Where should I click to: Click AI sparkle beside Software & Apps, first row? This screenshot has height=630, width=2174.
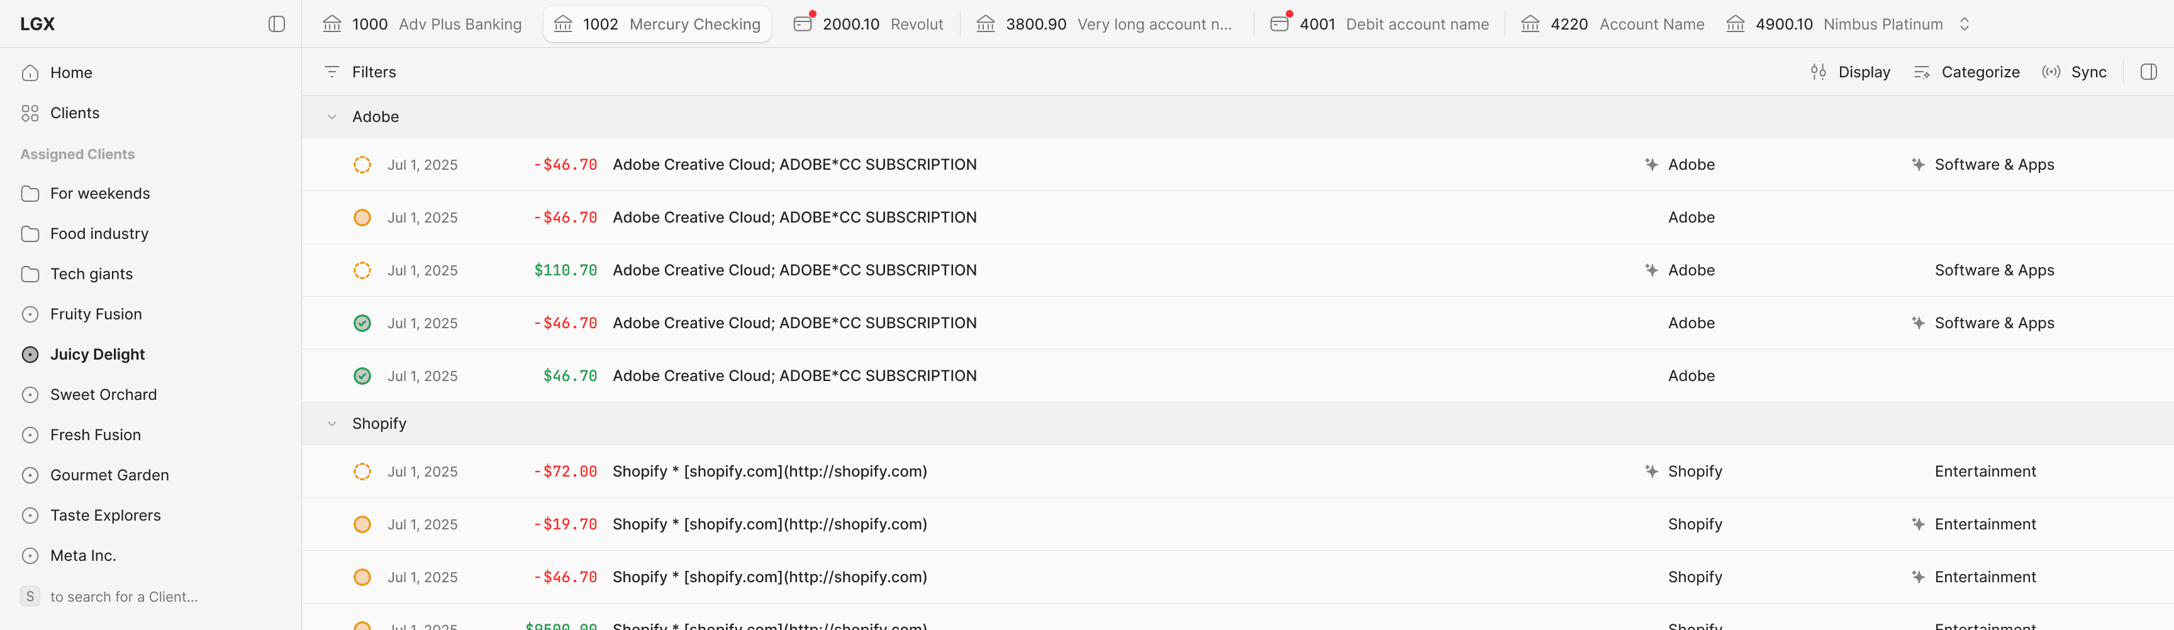coord(1918,165)
